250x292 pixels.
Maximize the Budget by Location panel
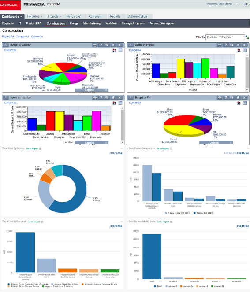[113, 45]
